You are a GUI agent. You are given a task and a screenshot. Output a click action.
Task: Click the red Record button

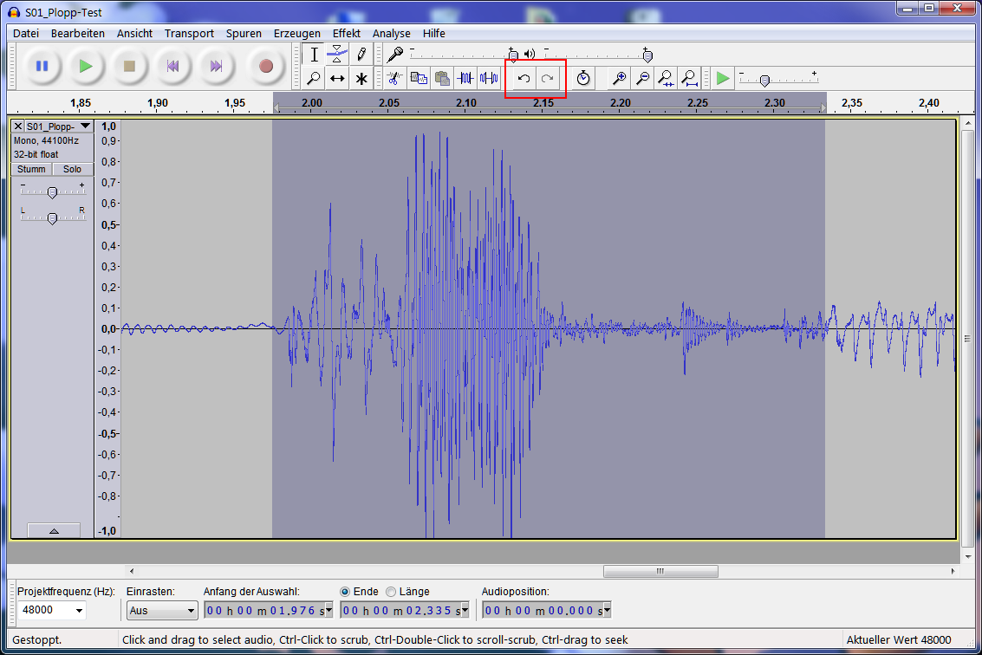point(265,66)
